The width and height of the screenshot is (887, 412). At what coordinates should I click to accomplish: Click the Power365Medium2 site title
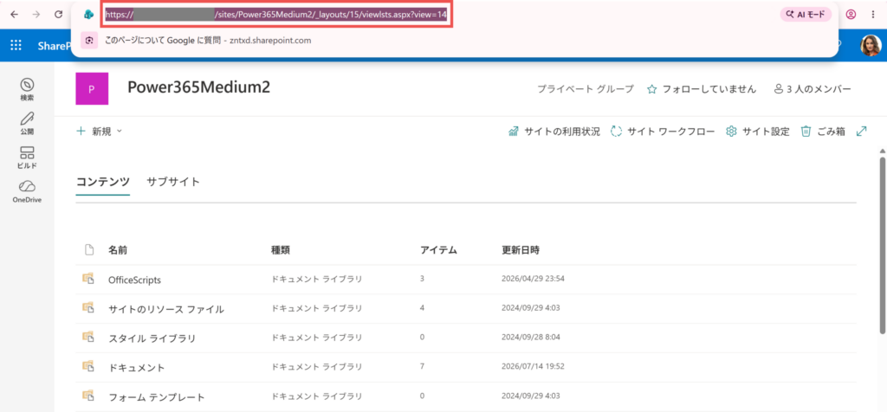[198, 87]
